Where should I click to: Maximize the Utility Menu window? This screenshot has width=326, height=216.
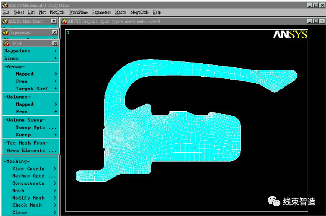pyautogui.click(x=315, y=5)
